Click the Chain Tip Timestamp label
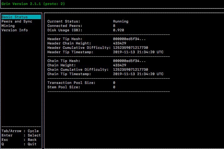The height and width of the screenshot is (149, 224). pyautogui.click(x=69, y=74)
